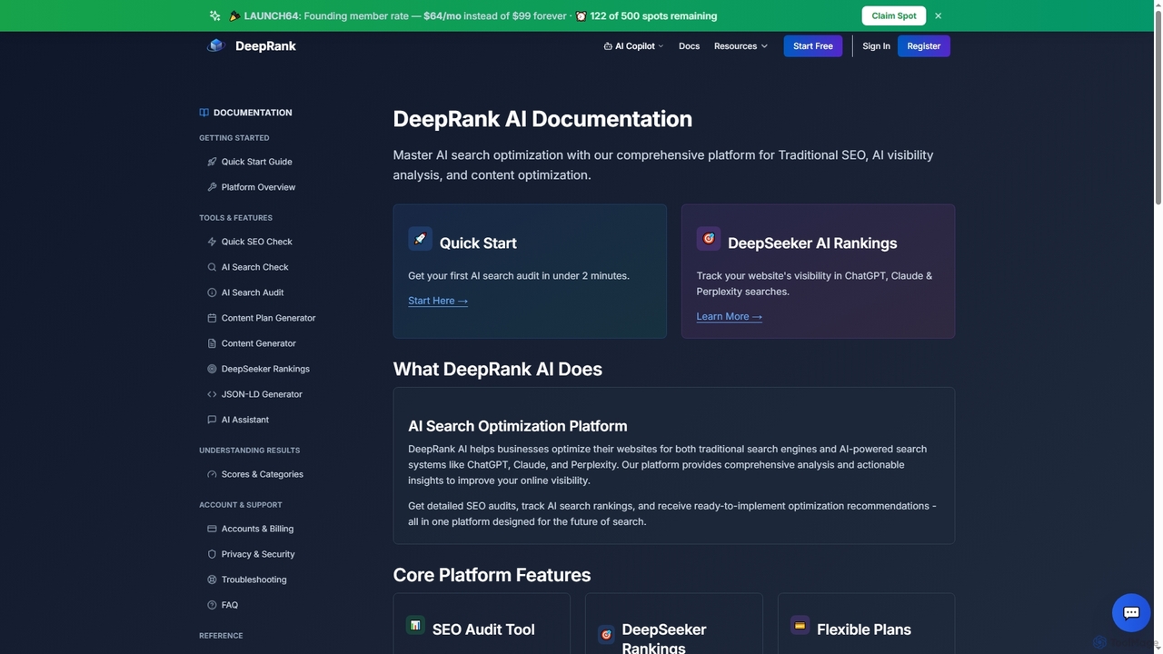
Task: Click the rocket icon in Quick Start card
Action: (420, 239)
